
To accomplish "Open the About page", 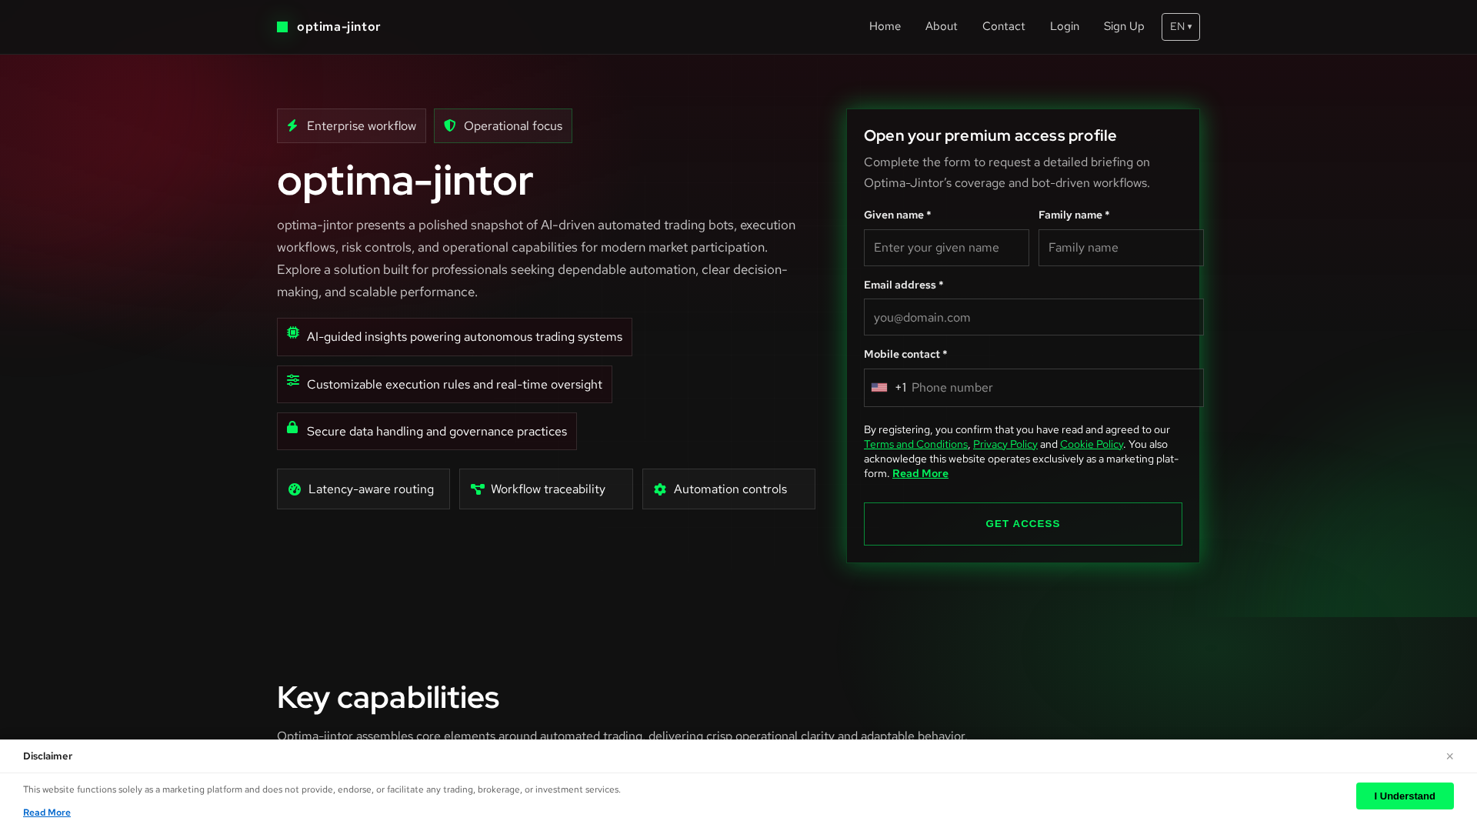I will pos(941,26).
